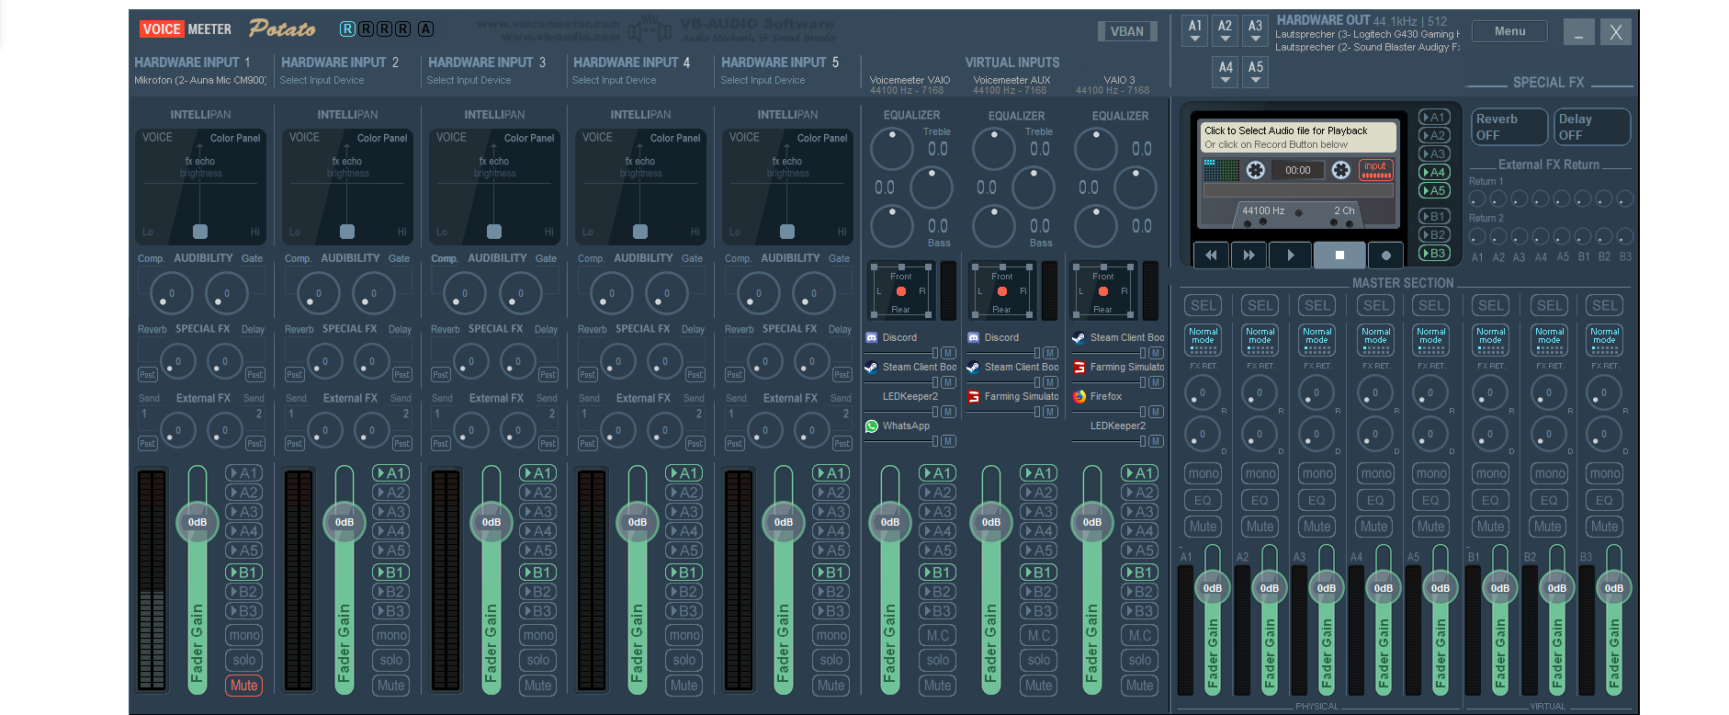Click the IntelliPan handle of Hardware Input 1
The height and width of the screenshot is (715, 1729).
coord(200,232)
